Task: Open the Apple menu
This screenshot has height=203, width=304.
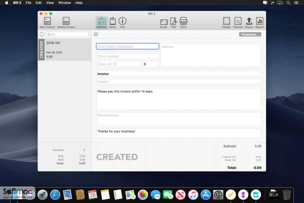Action: pyautogui.click(x=7, y=3)
